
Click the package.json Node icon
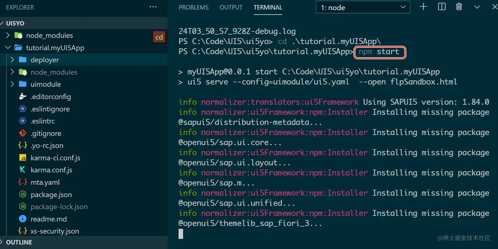[23, 194]
